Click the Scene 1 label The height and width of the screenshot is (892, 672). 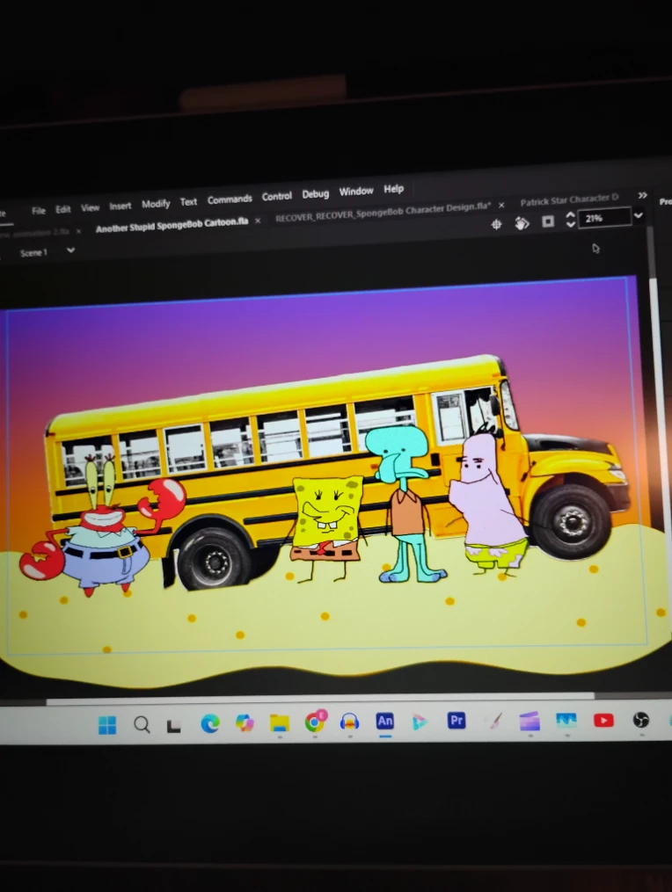(x=33, y=252)
